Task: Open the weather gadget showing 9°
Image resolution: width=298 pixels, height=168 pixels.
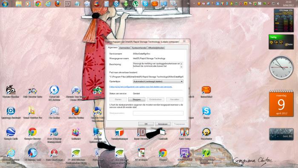Action: click(x=281, y=134)
